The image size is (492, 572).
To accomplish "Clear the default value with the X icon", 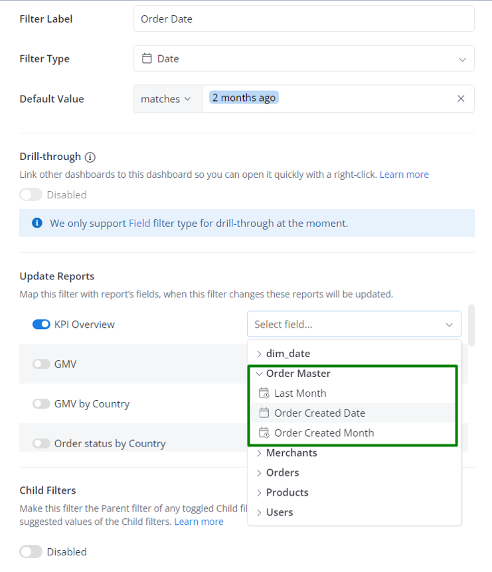I will click(x=461, y=98).
